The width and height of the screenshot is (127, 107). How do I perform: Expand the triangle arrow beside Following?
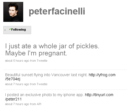coord(5,30)
